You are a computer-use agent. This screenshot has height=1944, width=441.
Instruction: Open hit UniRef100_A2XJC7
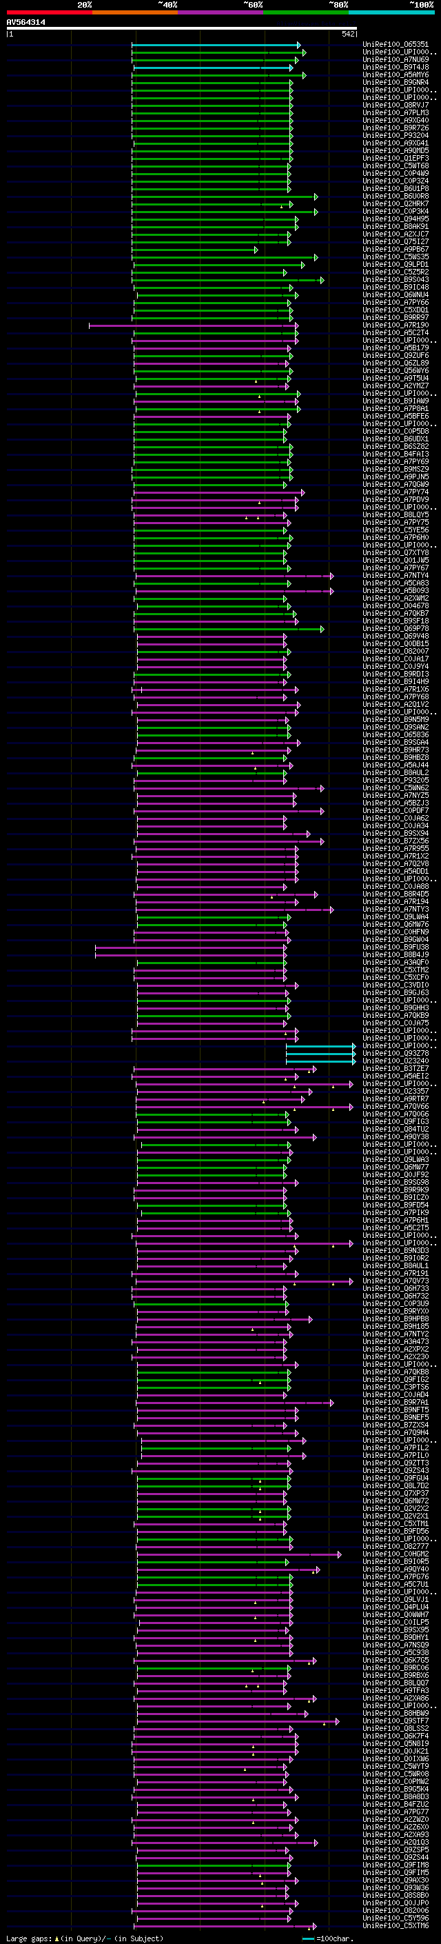click(396, 234)
